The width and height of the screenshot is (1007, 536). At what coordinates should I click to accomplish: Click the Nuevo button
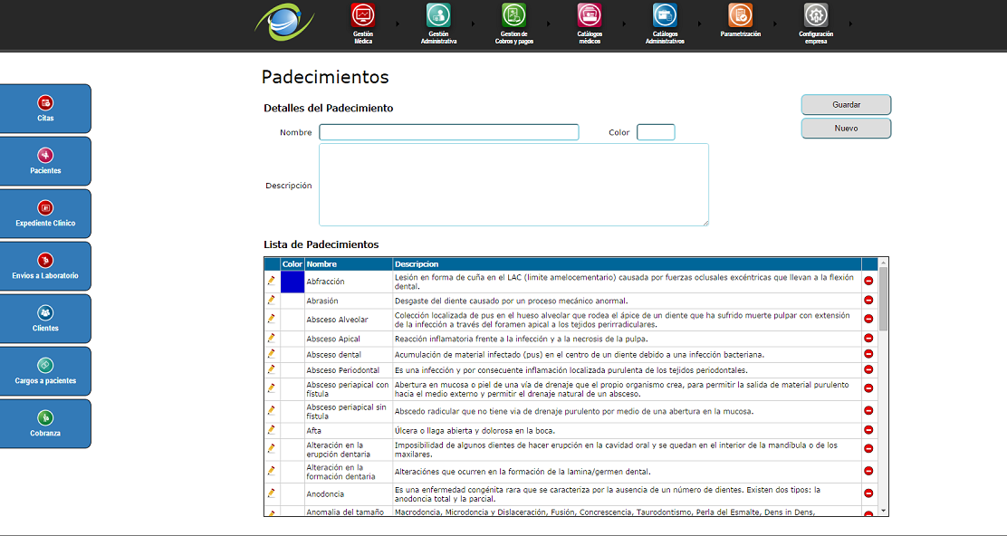point(846,129)
